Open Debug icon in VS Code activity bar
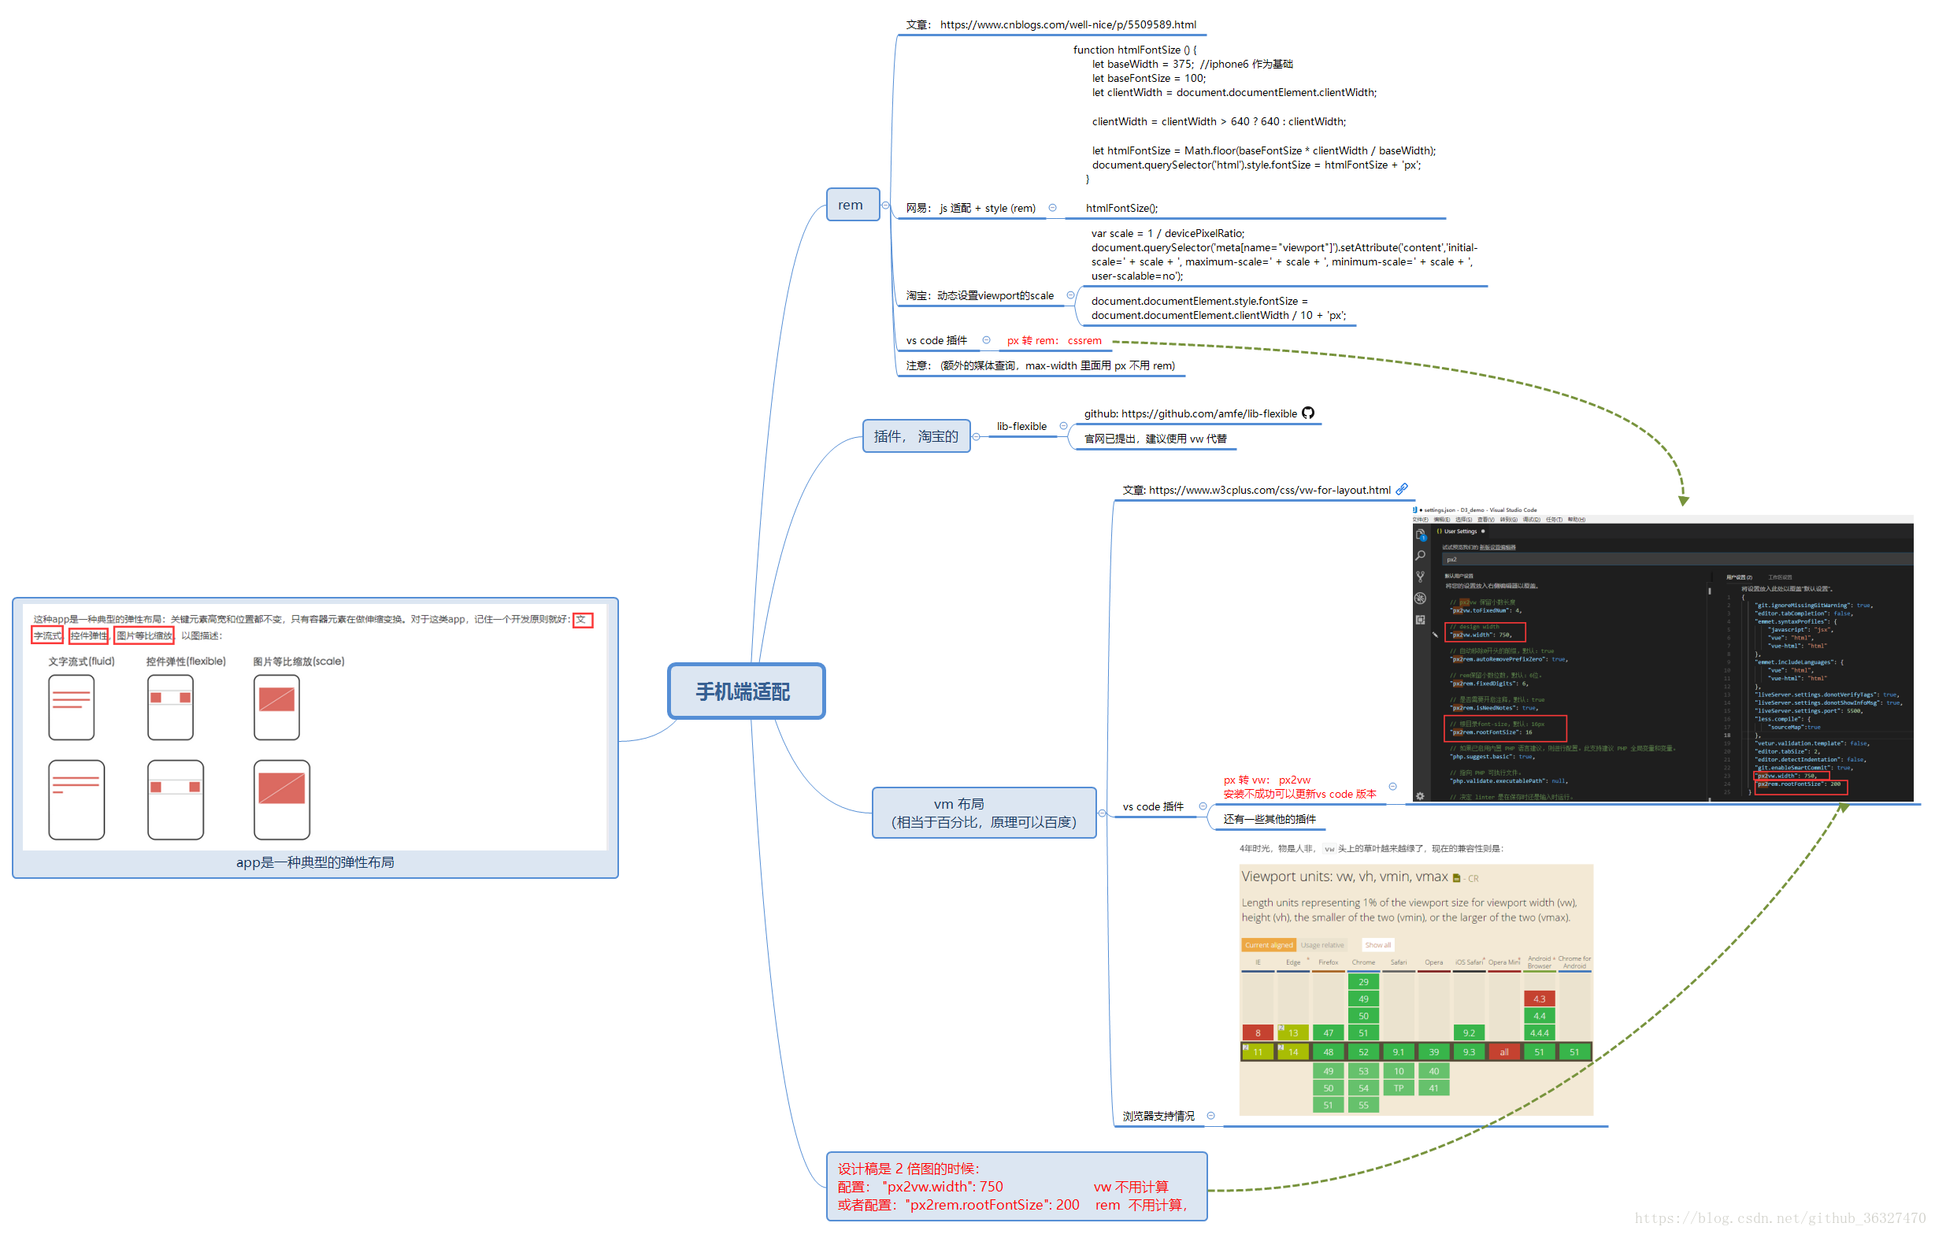 pyautogui.click(x=1421, y=598)
